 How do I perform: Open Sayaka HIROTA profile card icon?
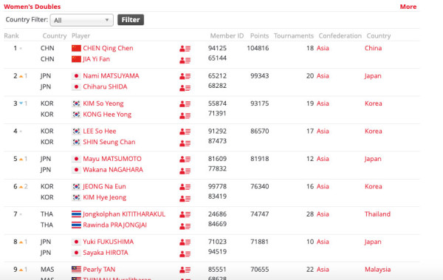coord(185,254)
